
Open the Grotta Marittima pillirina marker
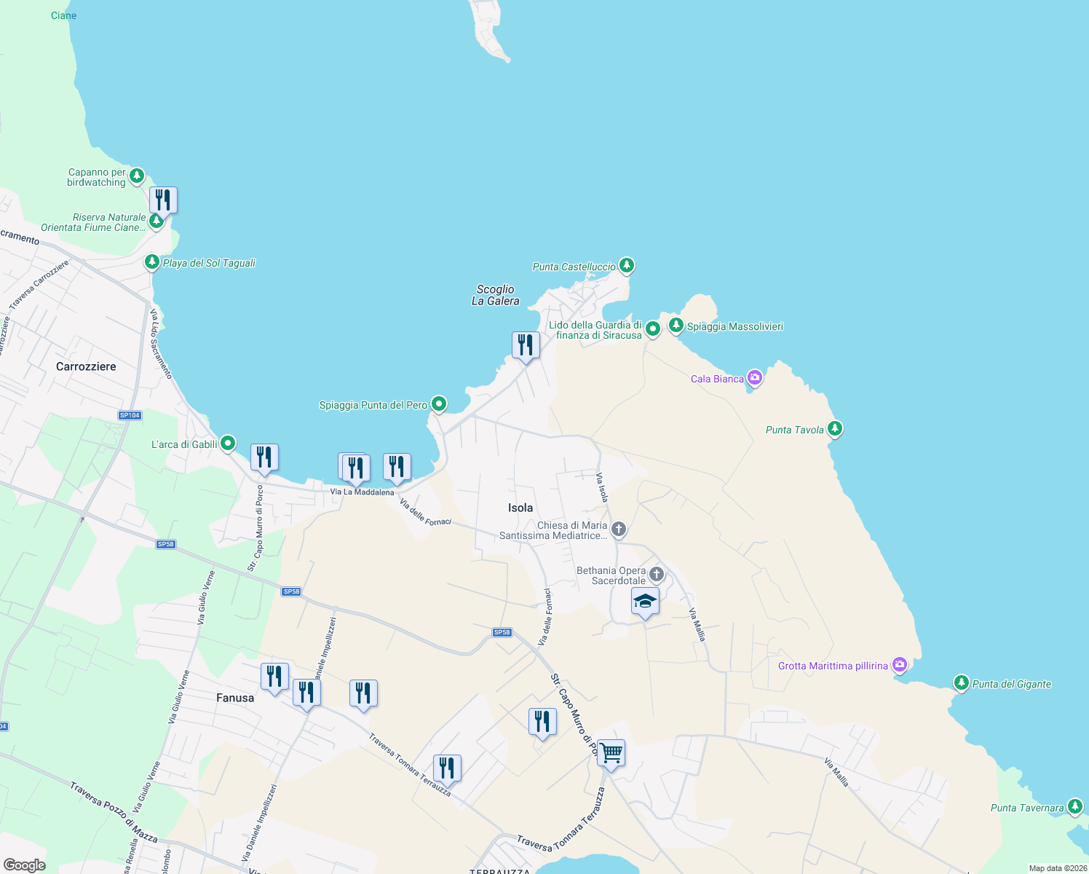(899, 665)
